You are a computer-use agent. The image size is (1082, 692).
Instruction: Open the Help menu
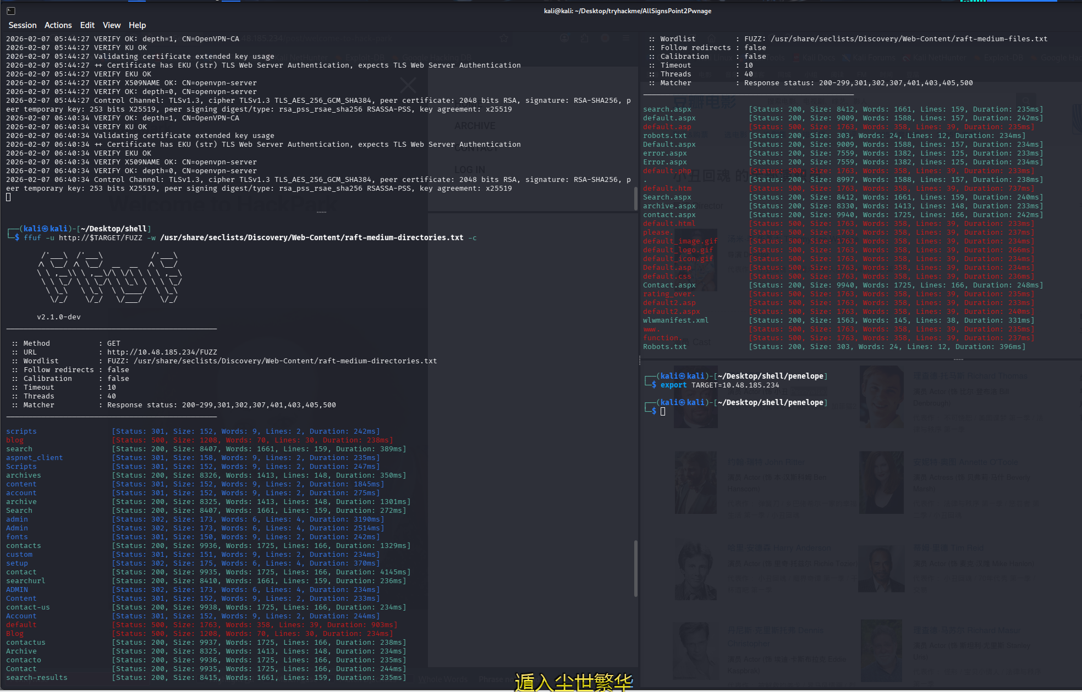coord(137,25)
